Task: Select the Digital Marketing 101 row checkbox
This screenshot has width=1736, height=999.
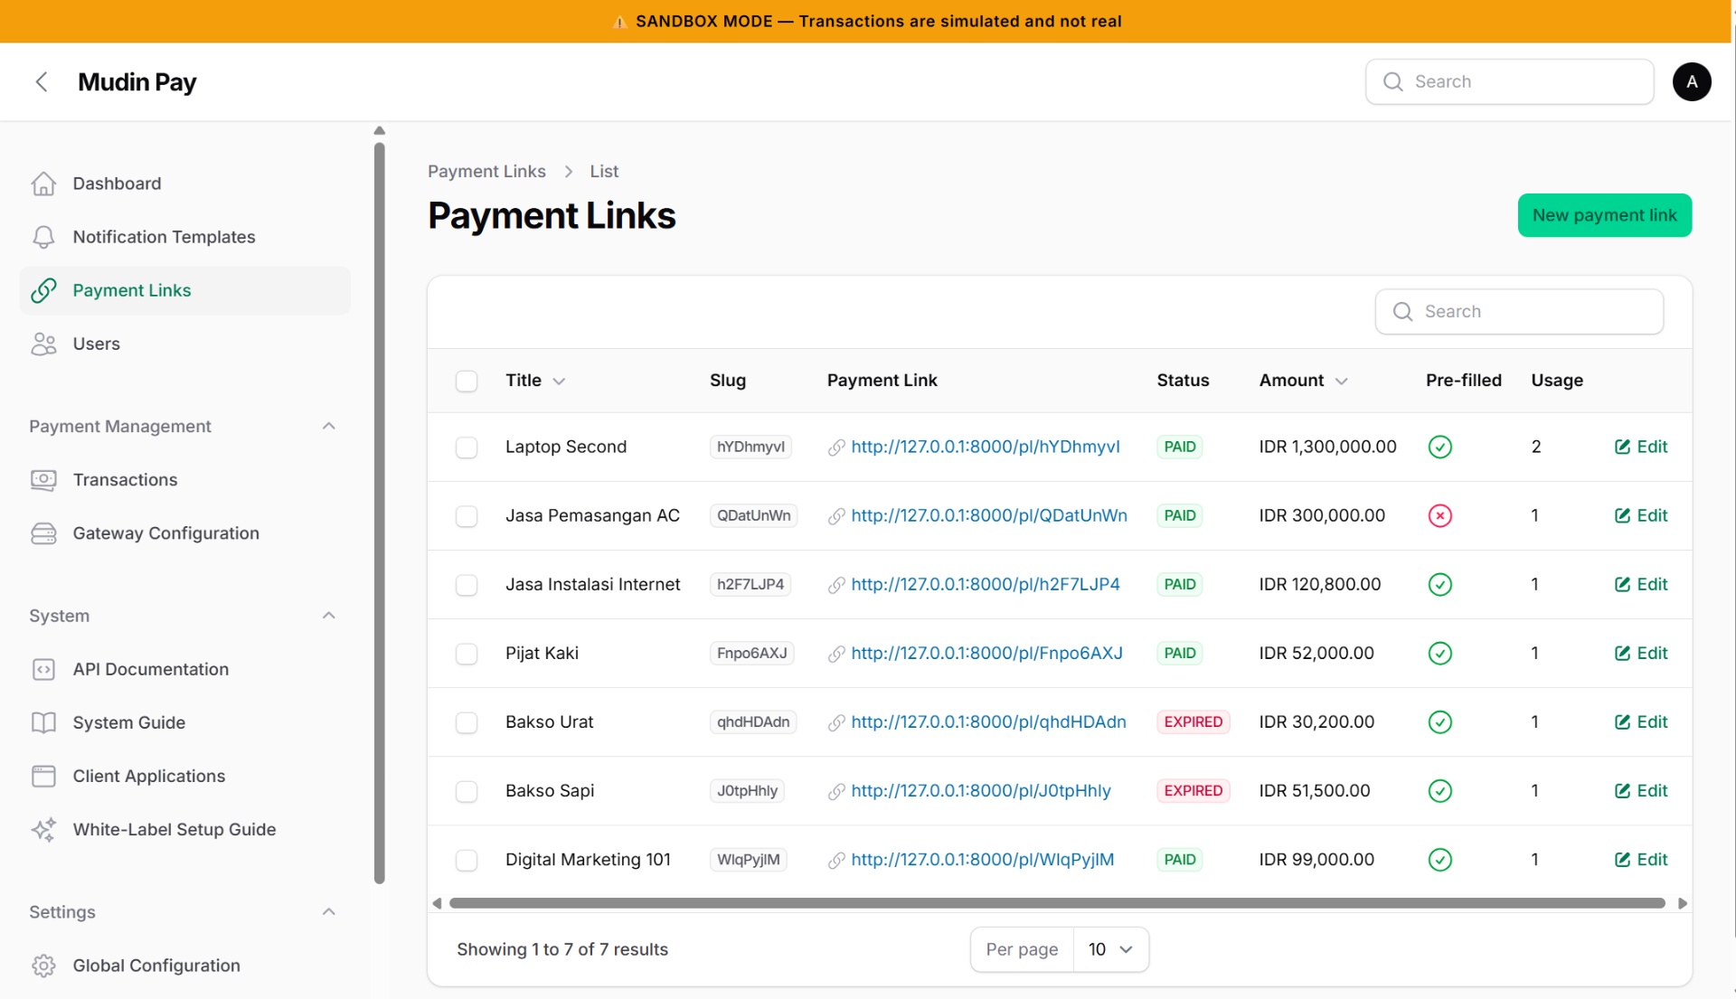Action: [467, 860]
